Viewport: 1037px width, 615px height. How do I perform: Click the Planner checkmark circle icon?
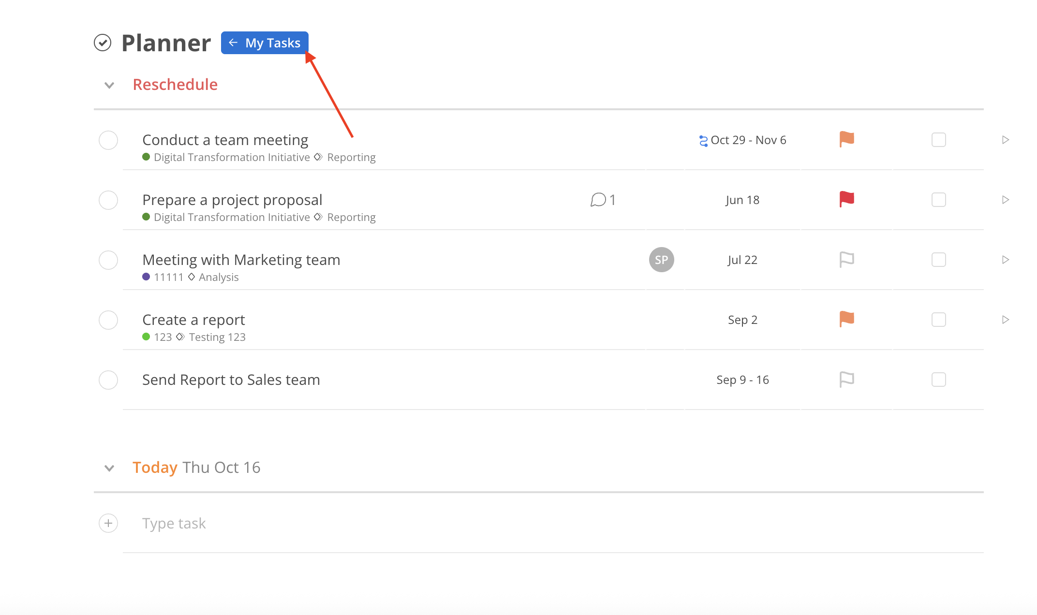coord(103,43)
